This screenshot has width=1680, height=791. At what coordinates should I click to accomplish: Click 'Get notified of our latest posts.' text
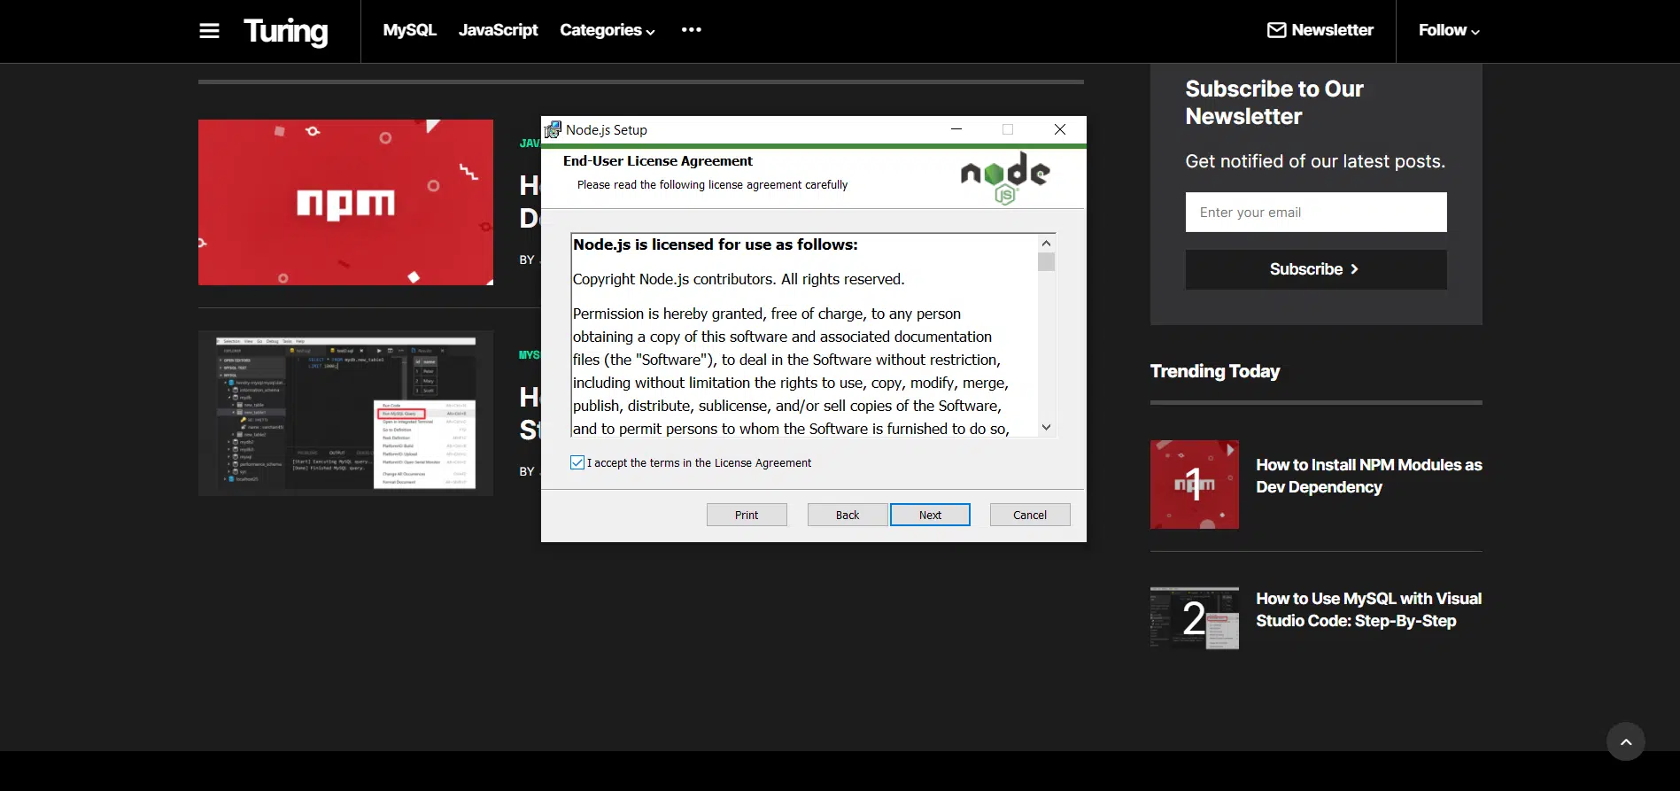1315,161
